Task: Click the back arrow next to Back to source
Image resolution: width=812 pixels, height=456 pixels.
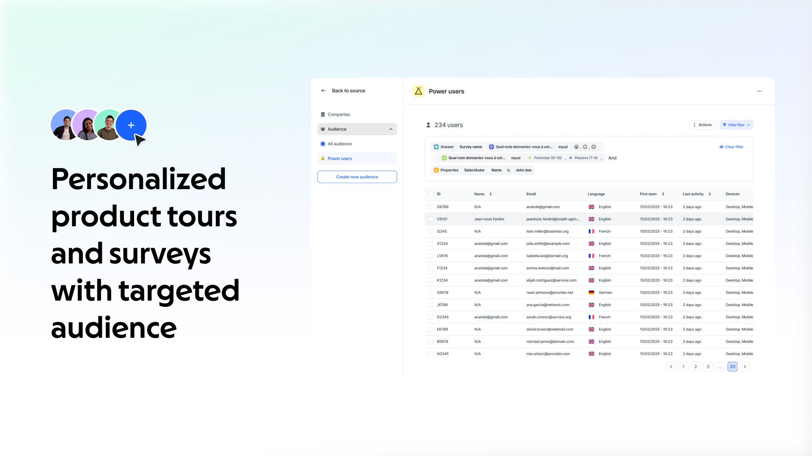Action: point(323,91)
